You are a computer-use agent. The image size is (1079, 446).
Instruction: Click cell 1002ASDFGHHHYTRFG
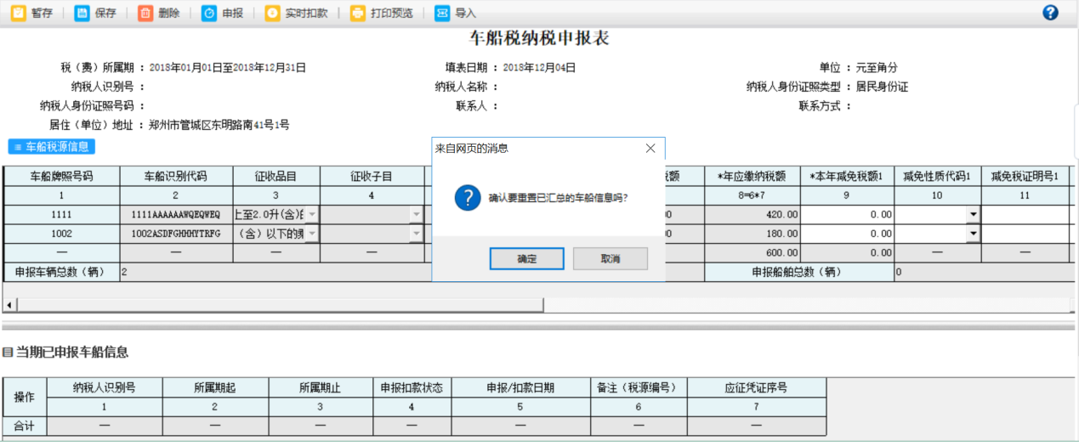[175, 233]
